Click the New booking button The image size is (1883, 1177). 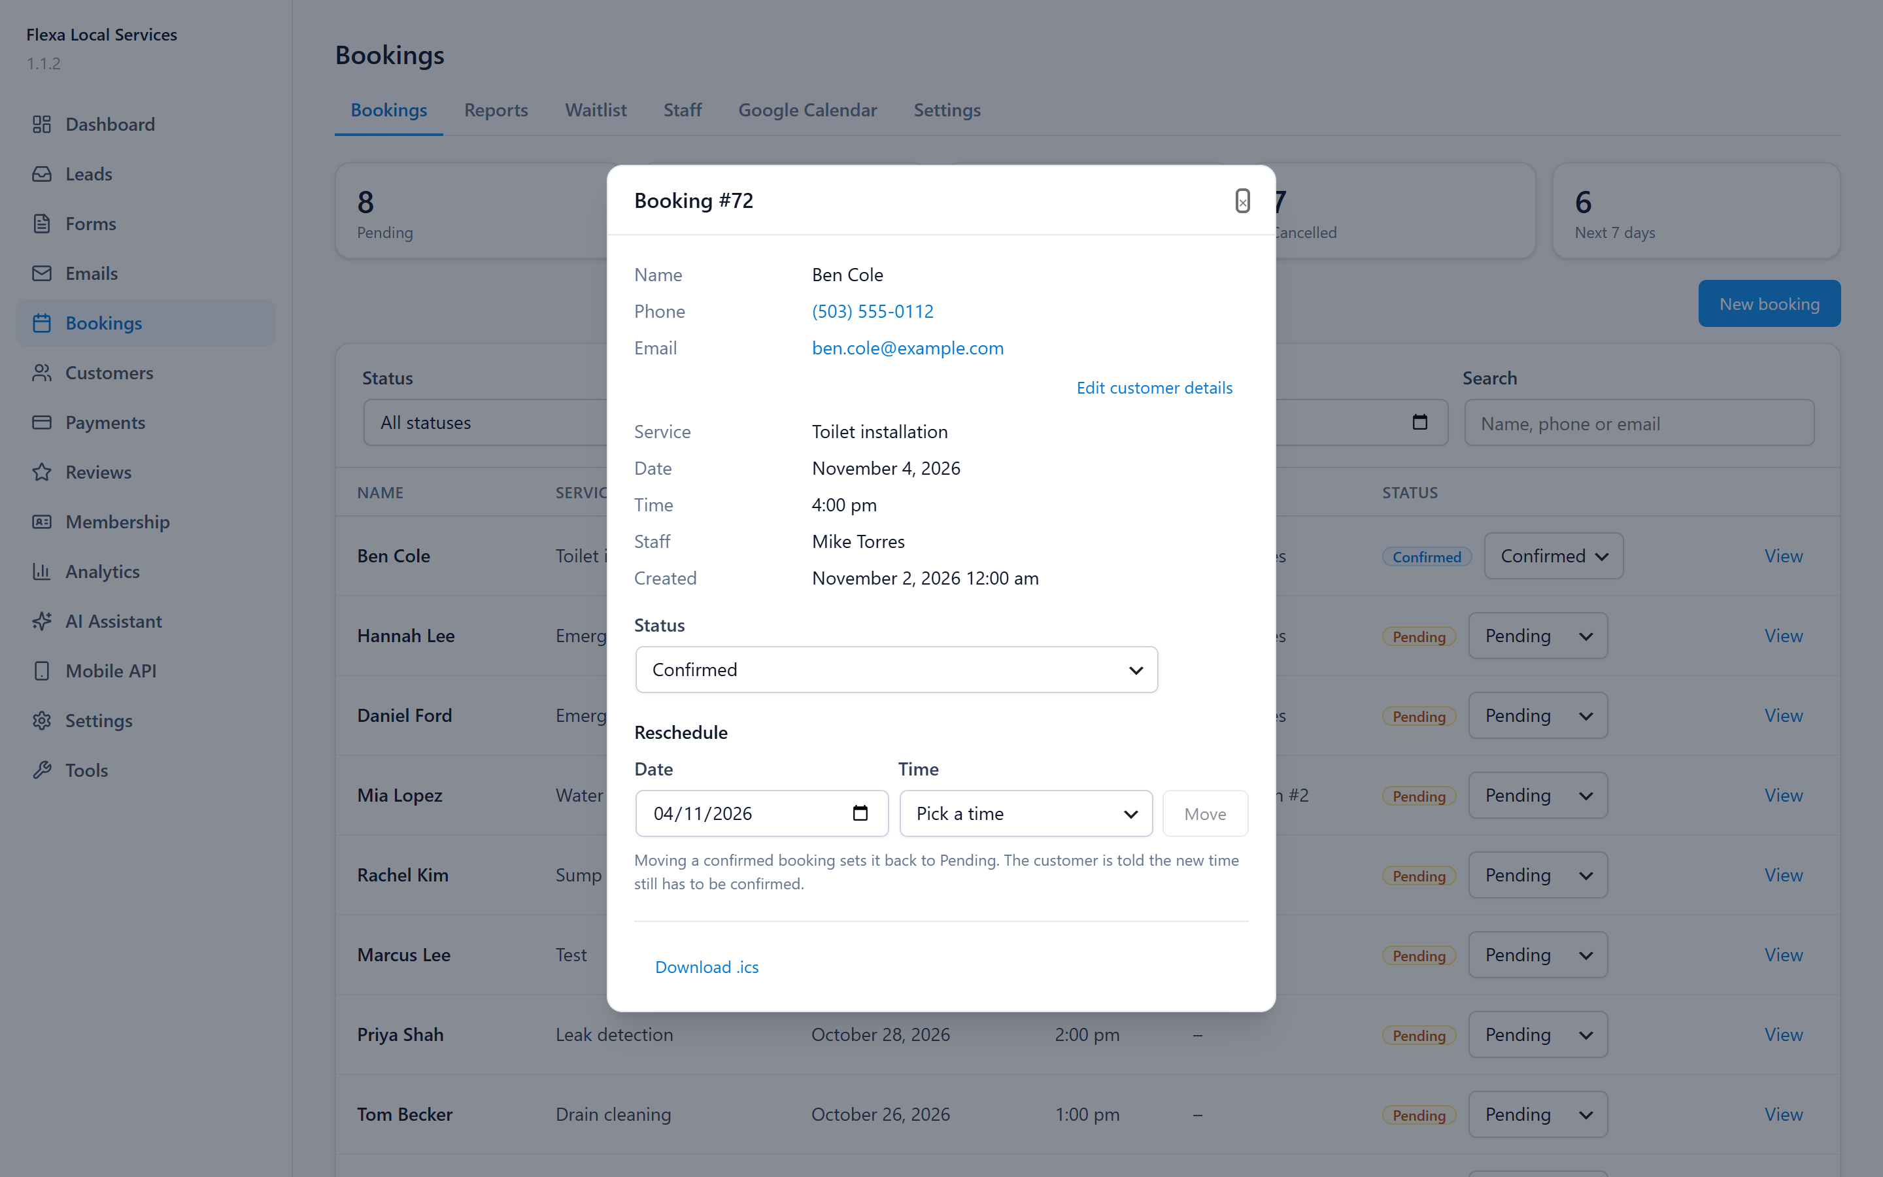pyautogui.click(x=1769, y=303)
